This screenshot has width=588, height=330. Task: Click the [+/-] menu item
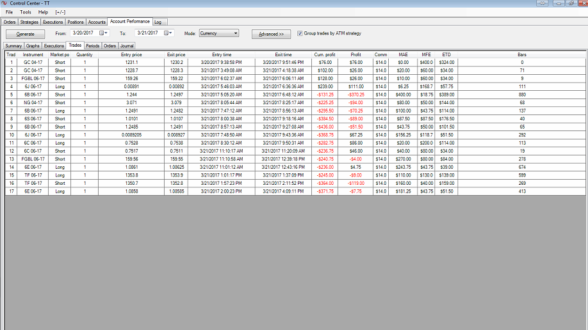coord(60,12)
